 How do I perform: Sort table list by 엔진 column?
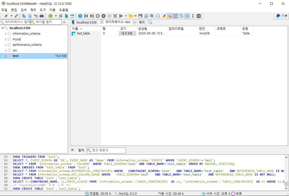[x=206, y=29]
